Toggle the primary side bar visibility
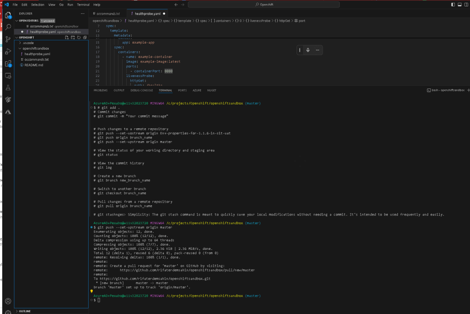This screenshot has width=470, height=314. point(453,5)
